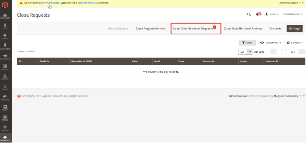The image size is (306, 143).
Task: Open the Columns dropdown
Action: click(x=295, y=43)
